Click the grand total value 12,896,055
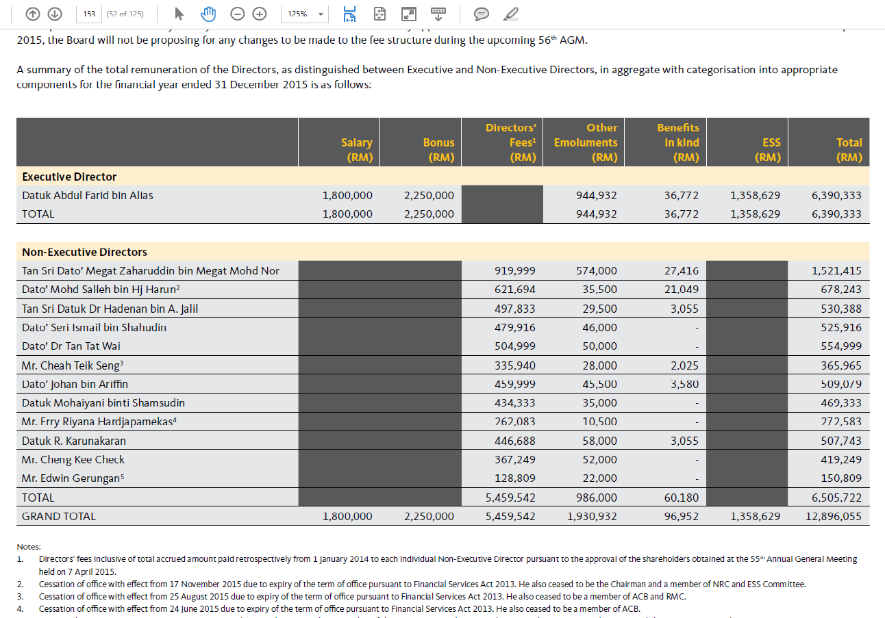The width and height of the screenshot is (885, 618). click(834, 516)
